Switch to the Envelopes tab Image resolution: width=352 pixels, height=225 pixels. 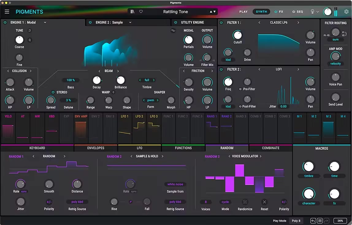click(x=96, y=148)
